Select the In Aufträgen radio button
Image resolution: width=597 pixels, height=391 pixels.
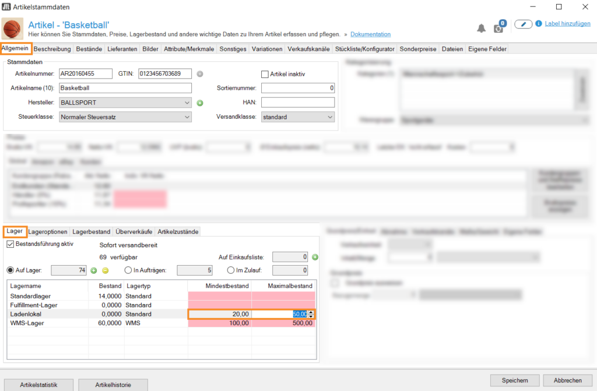coord(128,270)
